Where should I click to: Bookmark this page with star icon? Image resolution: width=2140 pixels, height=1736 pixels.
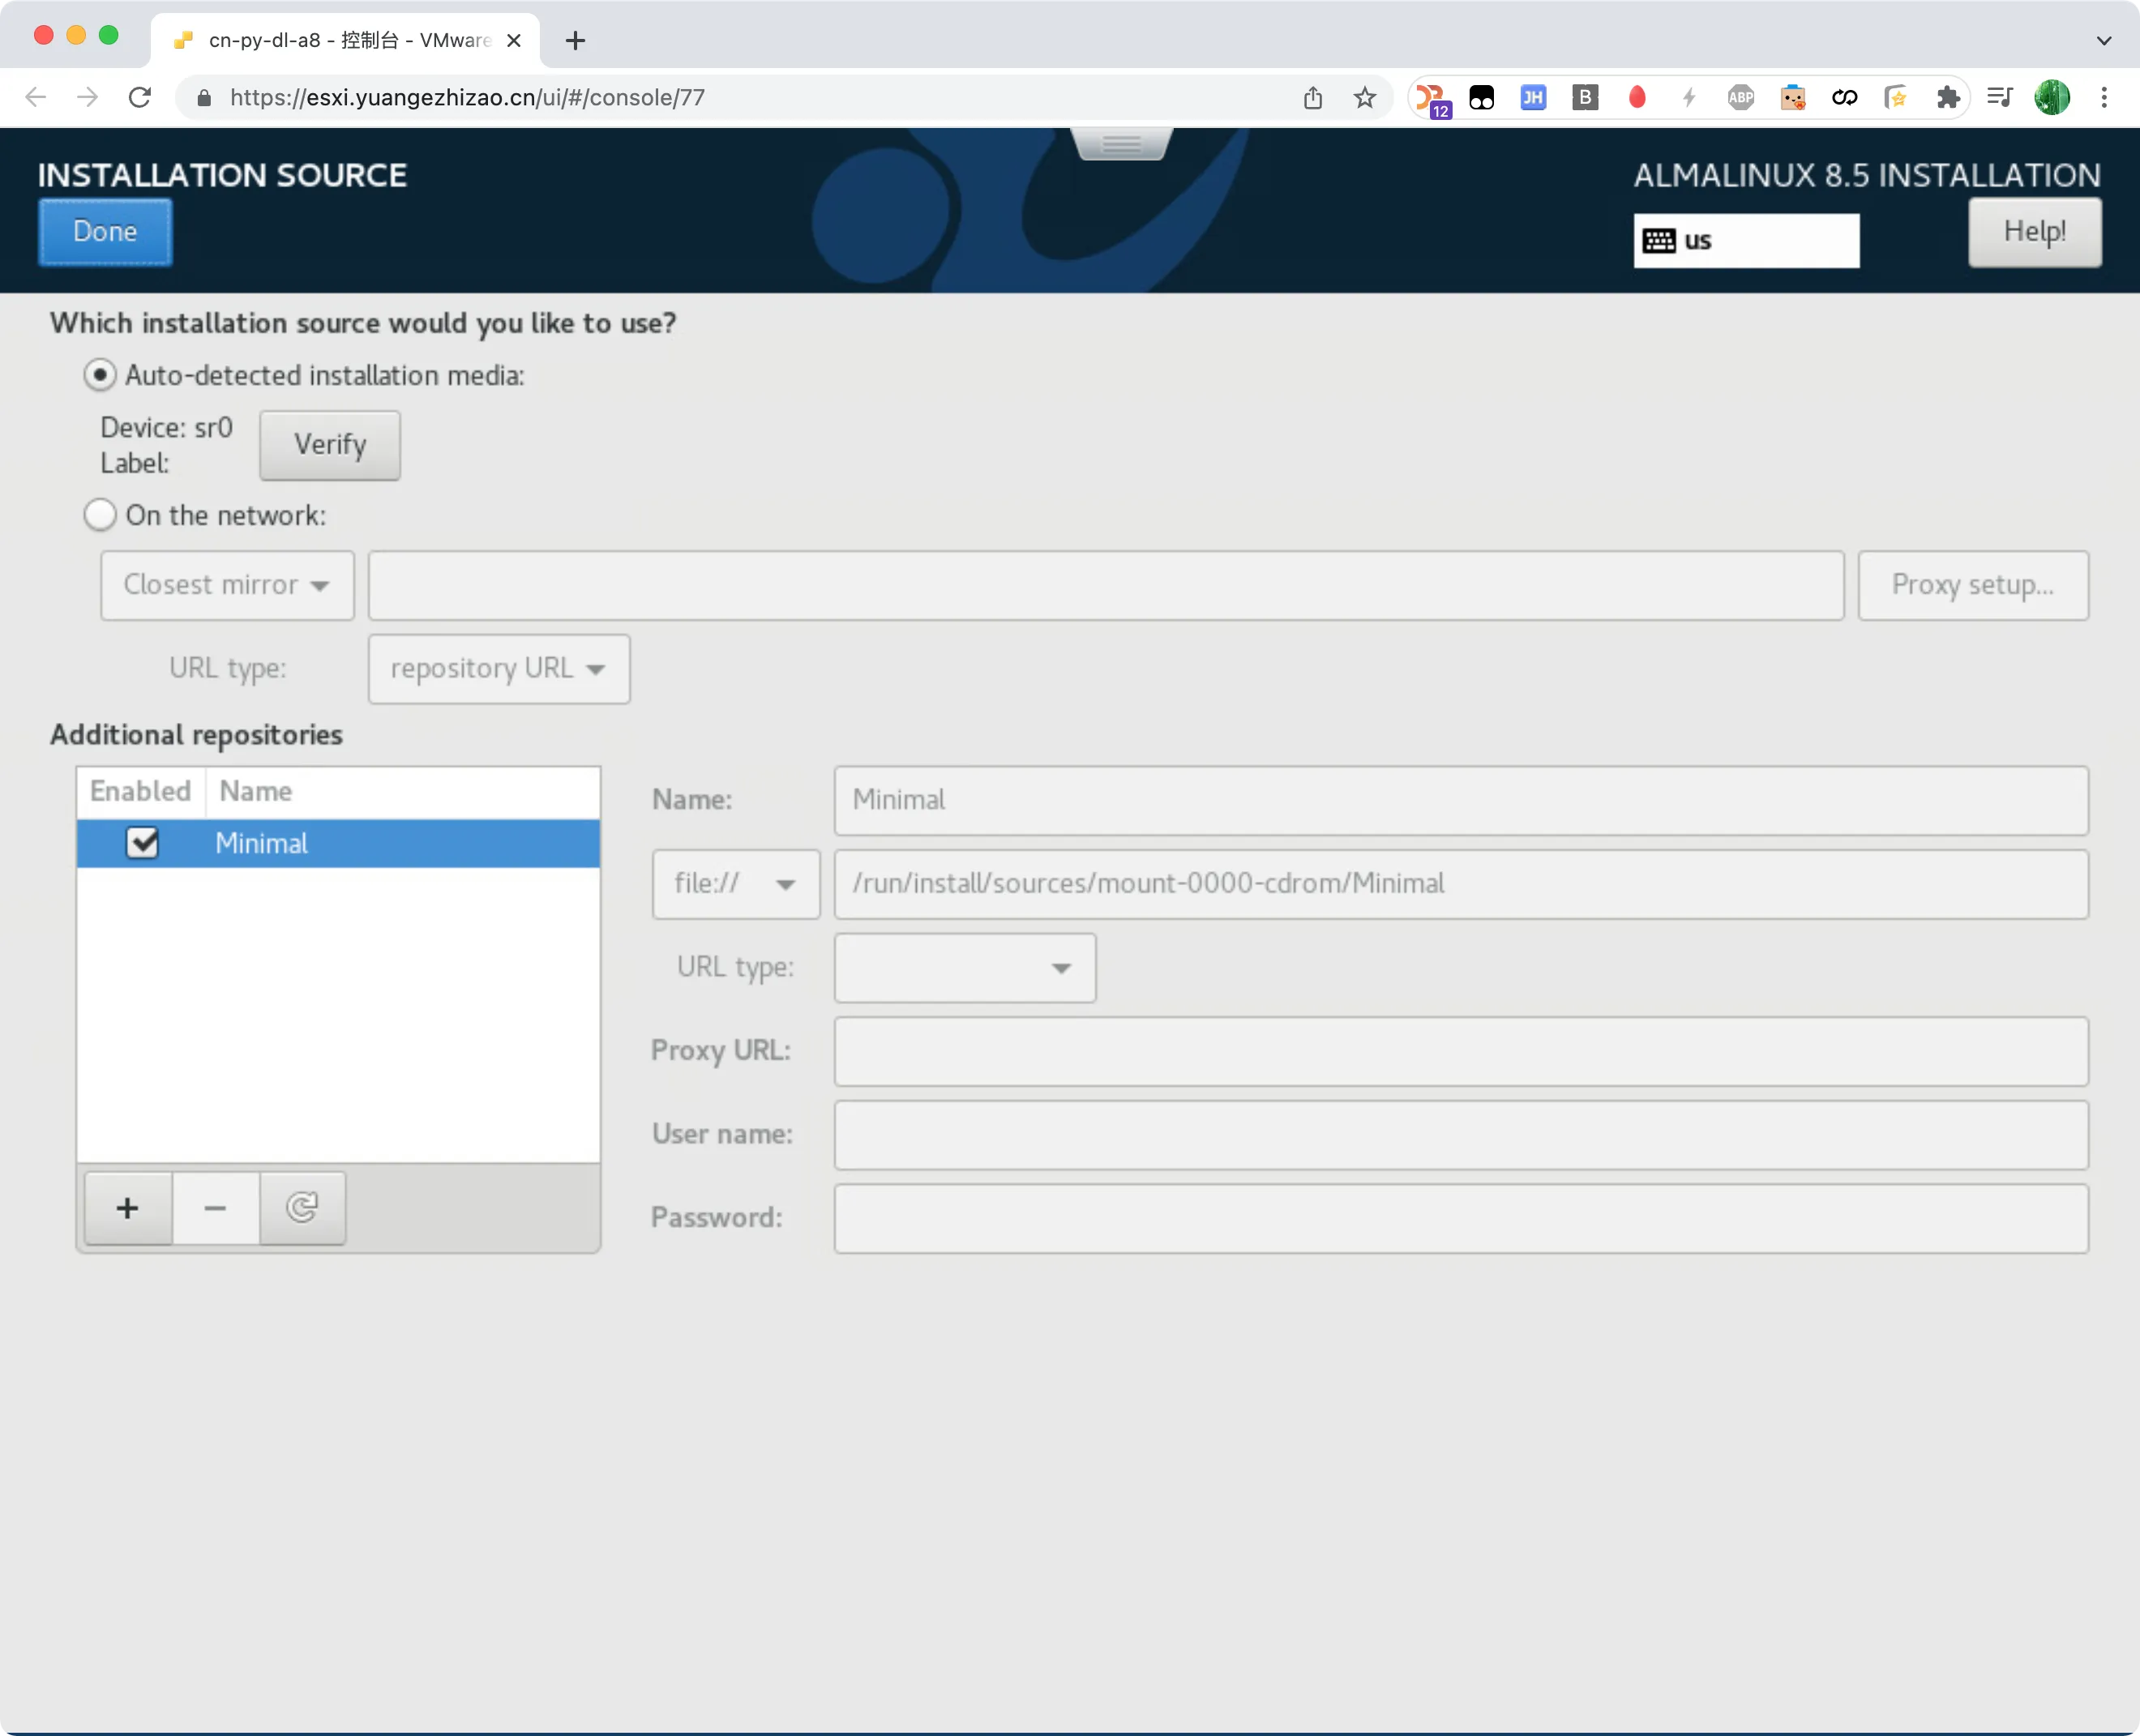[1365, 97]
